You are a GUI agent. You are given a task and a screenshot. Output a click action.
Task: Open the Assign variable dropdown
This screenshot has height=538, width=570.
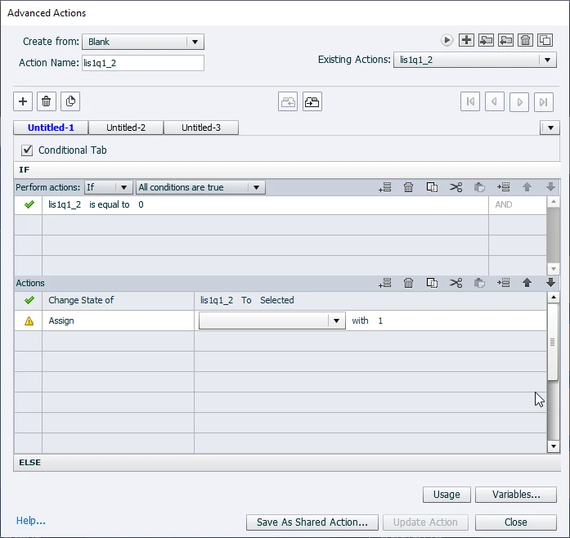pos(272,321)
